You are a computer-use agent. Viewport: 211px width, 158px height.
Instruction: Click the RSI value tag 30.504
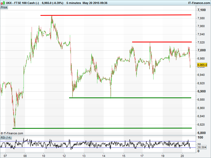[x=202, y=147]
